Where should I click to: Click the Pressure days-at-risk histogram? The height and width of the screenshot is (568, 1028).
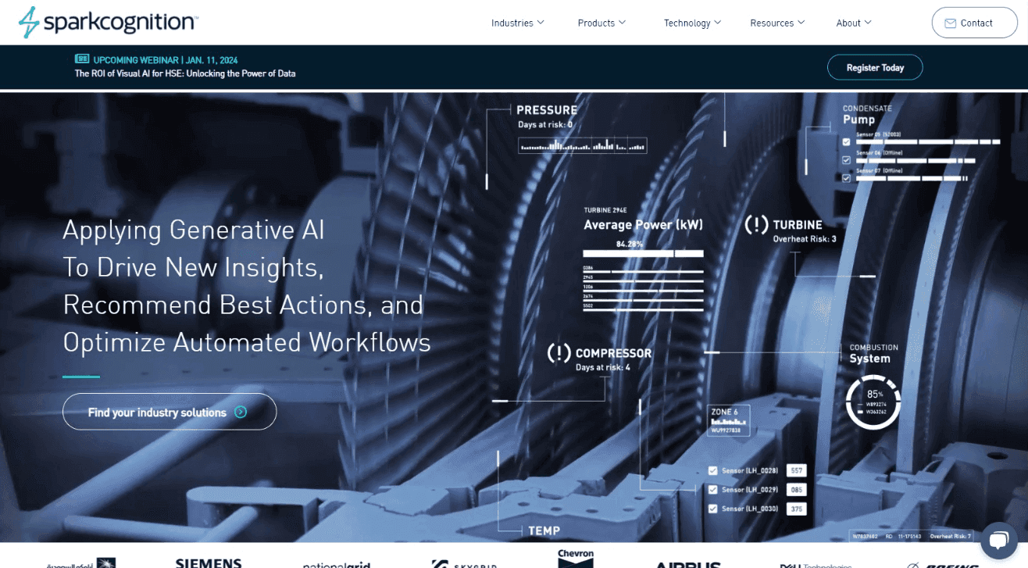click(583, 145)
